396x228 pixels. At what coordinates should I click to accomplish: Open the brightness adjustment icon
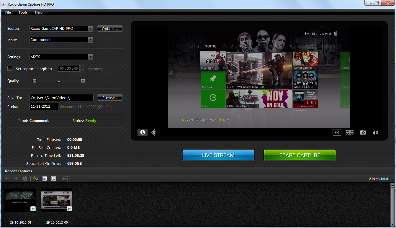(154, 132)
